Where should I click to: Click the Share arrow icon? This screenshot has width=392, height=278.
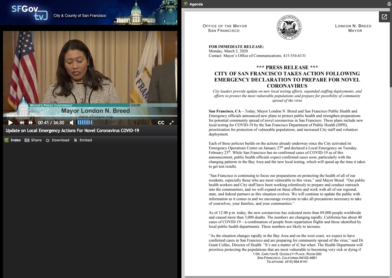pyautogui.click(x=27, y=140)
